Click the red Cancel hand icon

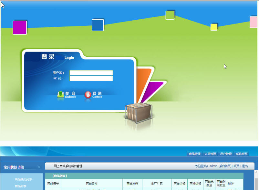tap(88, 94)
